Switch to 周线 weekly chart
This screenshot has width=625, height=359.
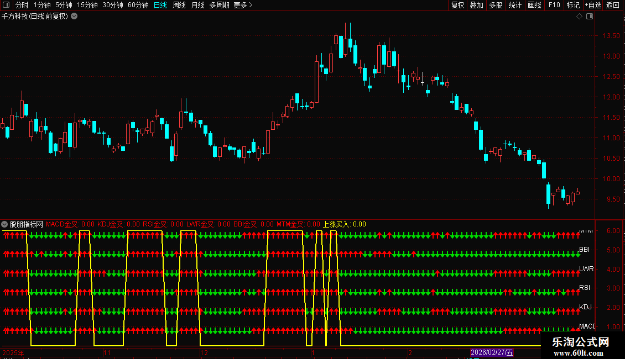coord(179,5)
